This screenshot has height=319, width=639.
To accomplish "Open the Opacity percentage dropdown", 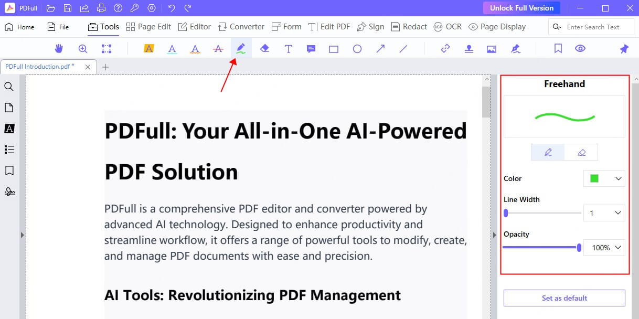I will pyautogui.click(x=604, y=248).
